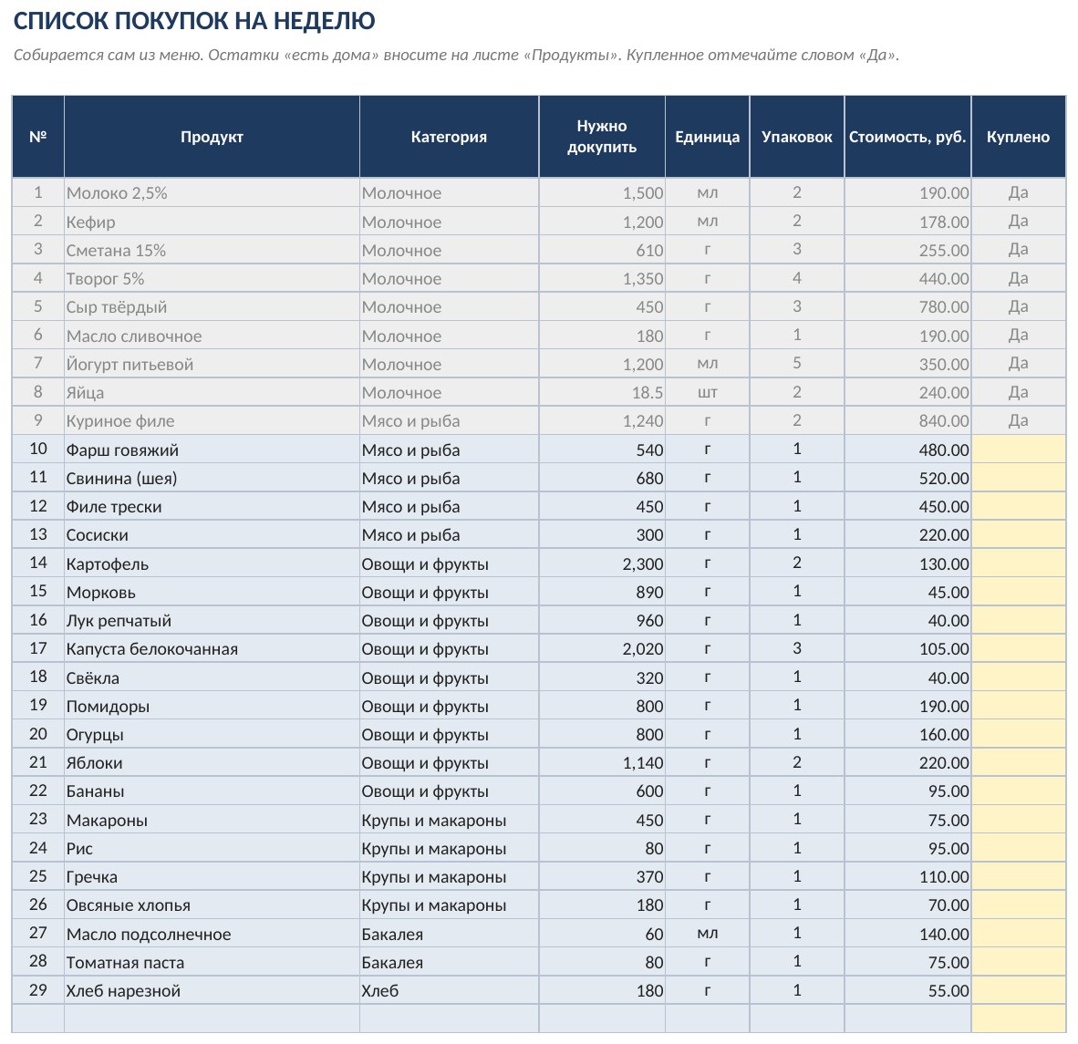Select the «Куплено» cell in the Свинина (шея) row

click(1018, 478)
